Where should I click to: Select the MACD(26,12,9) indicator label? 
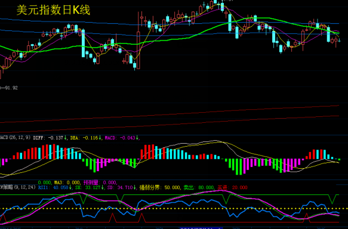pyautogui.click(x=16, y=138)
